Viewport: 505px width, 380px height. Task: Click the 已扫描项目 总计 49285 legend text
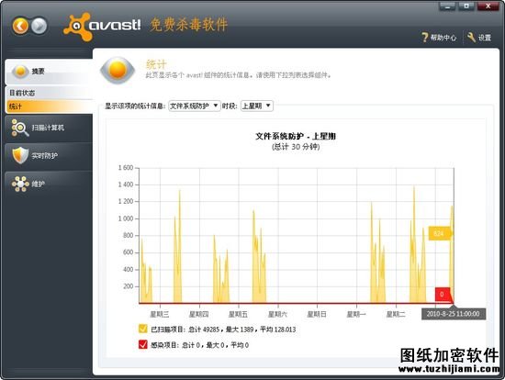tap(223, 330)
